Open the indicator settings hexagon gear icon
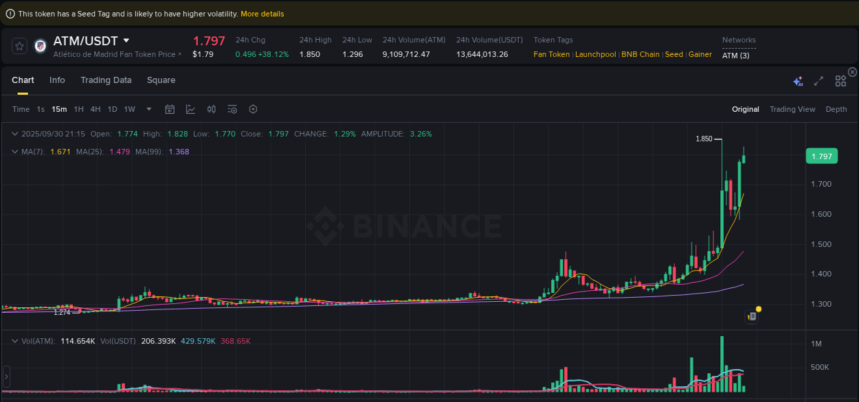 pos(253,109)
